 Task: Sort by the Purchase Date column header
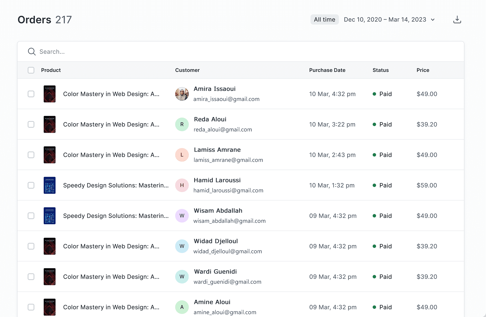click(327, 70)
